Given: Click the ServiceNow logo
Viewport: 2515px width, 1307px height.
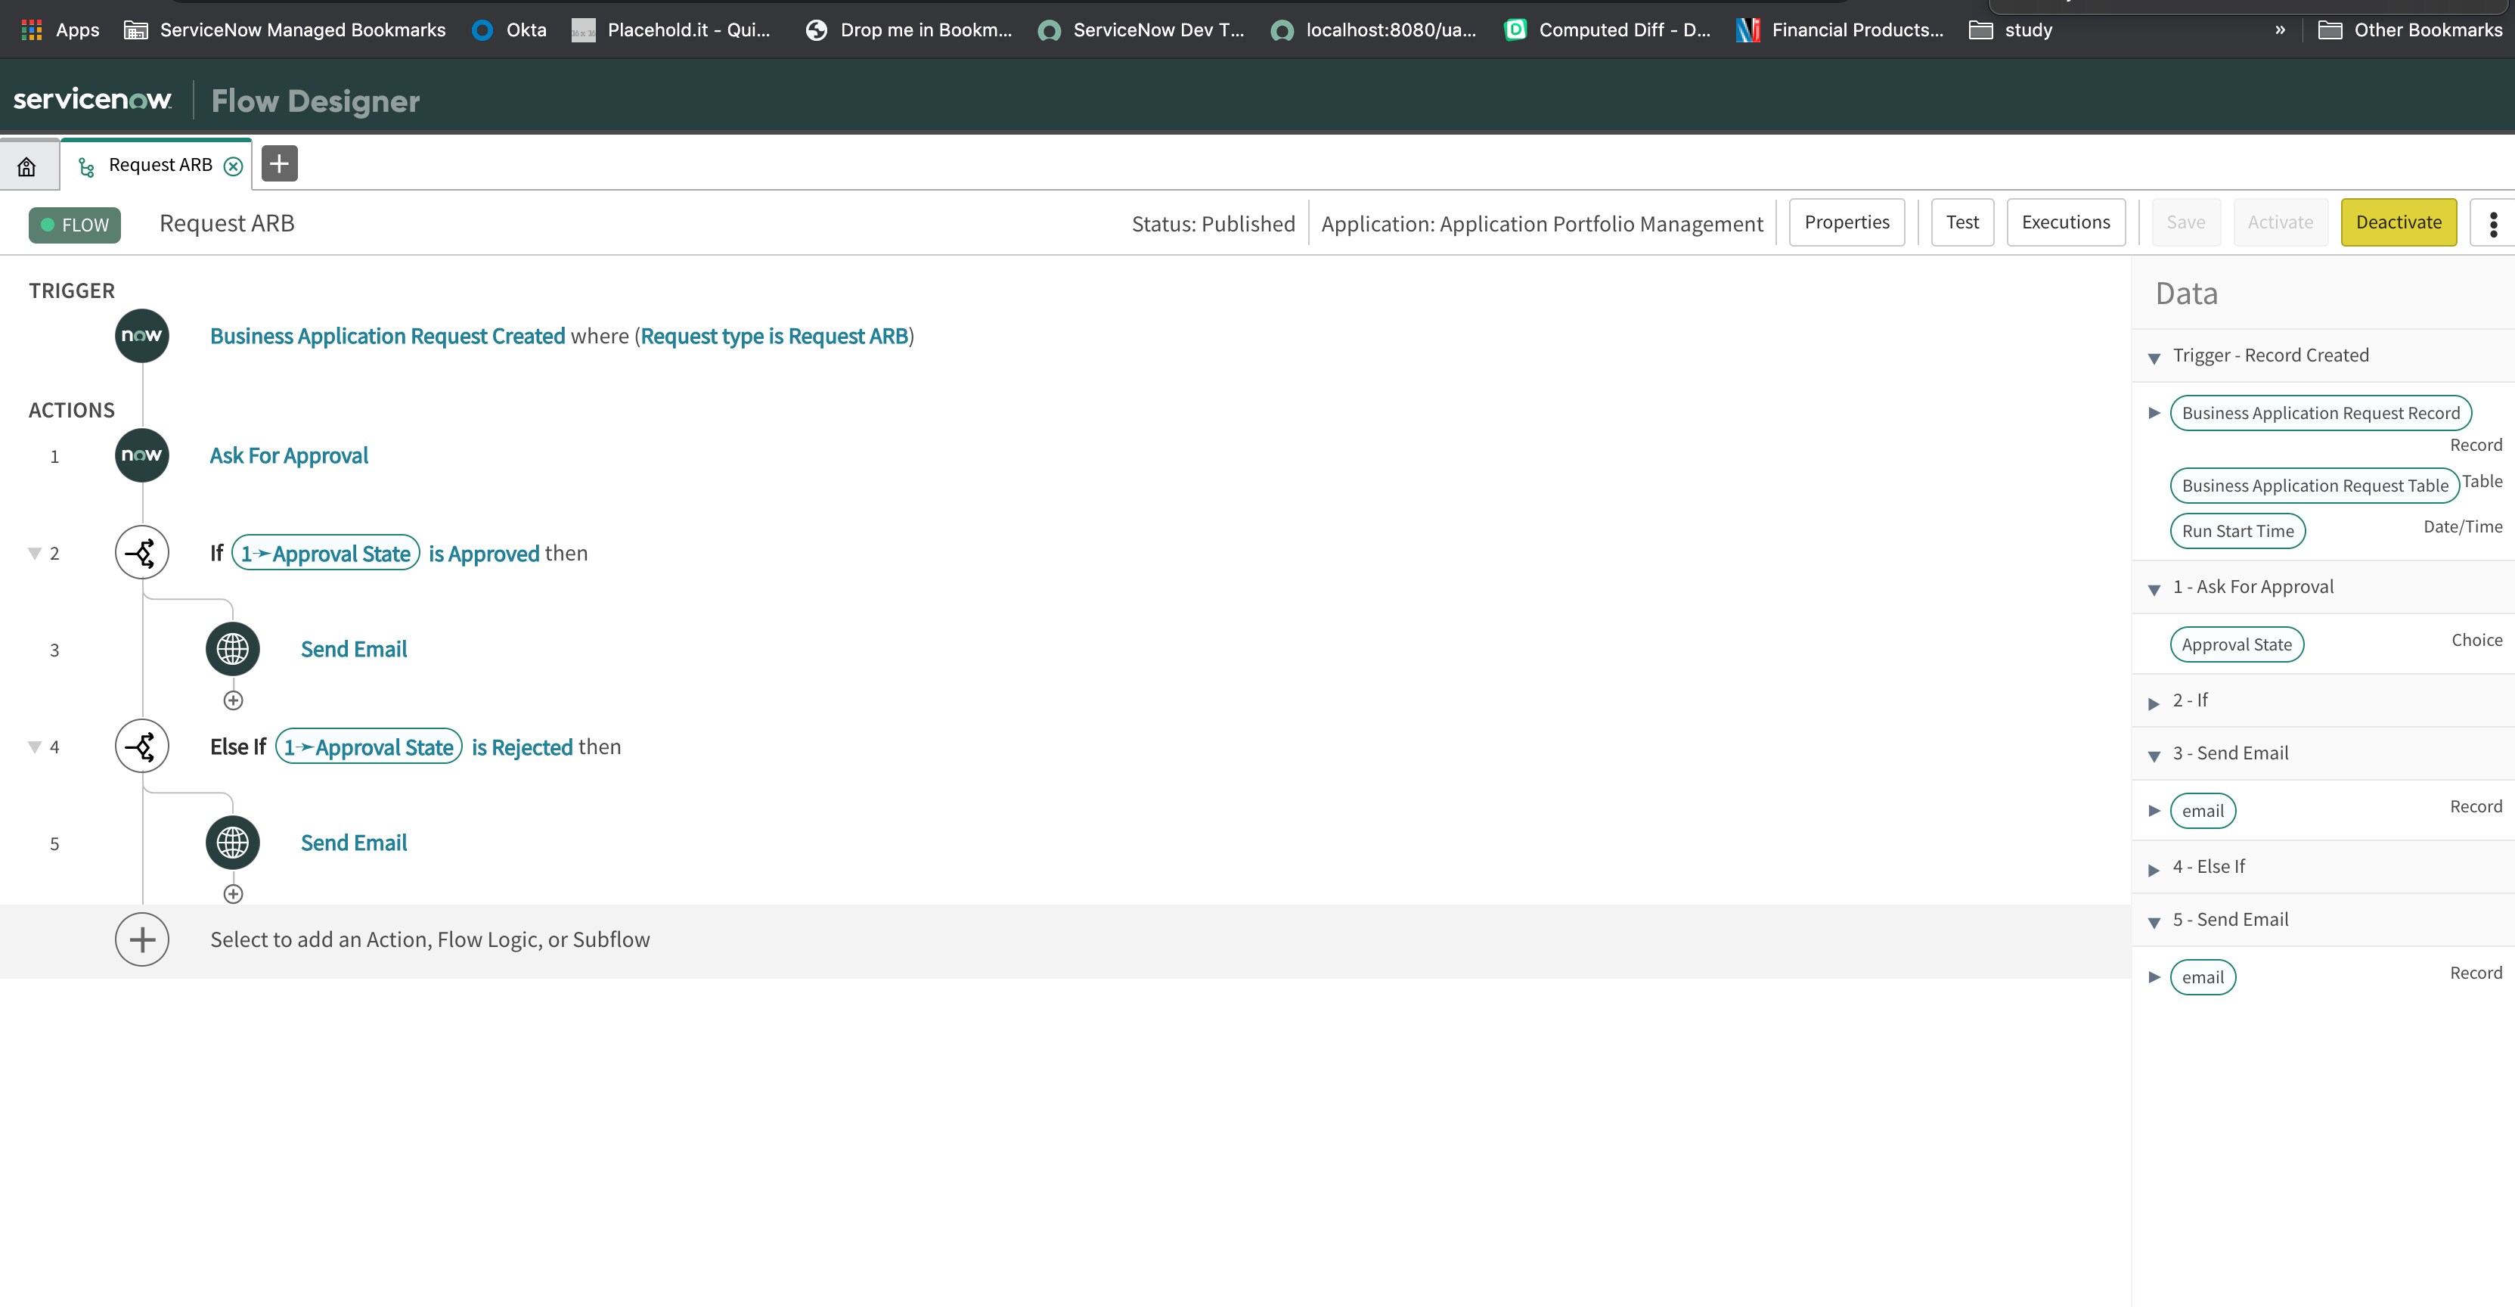Looking at the screenshot, I should tap(93, 100).
